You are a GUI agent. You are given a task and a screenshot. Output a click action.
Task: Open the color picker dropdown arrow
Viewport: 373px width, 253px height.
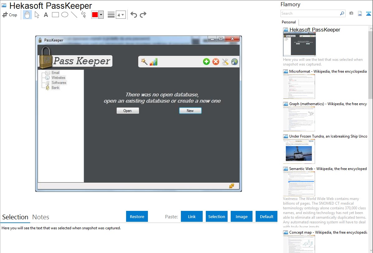(x=101, y=15)
